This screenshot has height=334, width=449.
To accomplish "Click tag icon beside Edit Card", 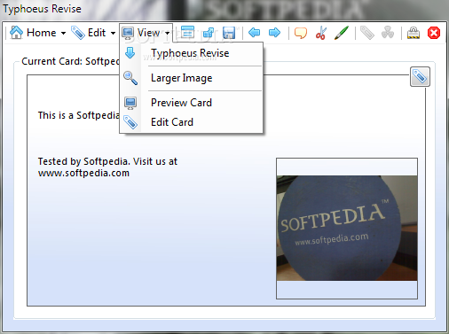I will tap(130, 122).
